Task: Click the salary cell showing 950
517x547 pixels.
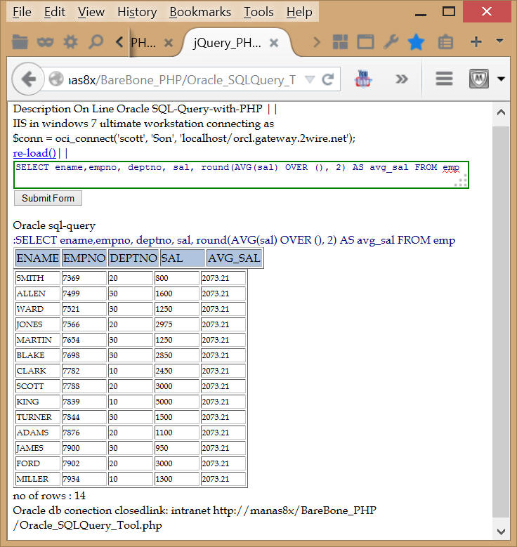Action: pos(177,448)
